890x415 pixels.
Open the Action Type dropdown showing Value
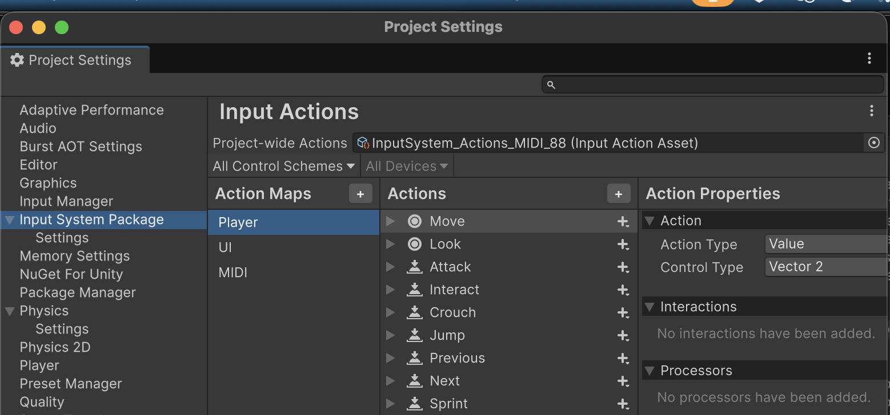825,244
